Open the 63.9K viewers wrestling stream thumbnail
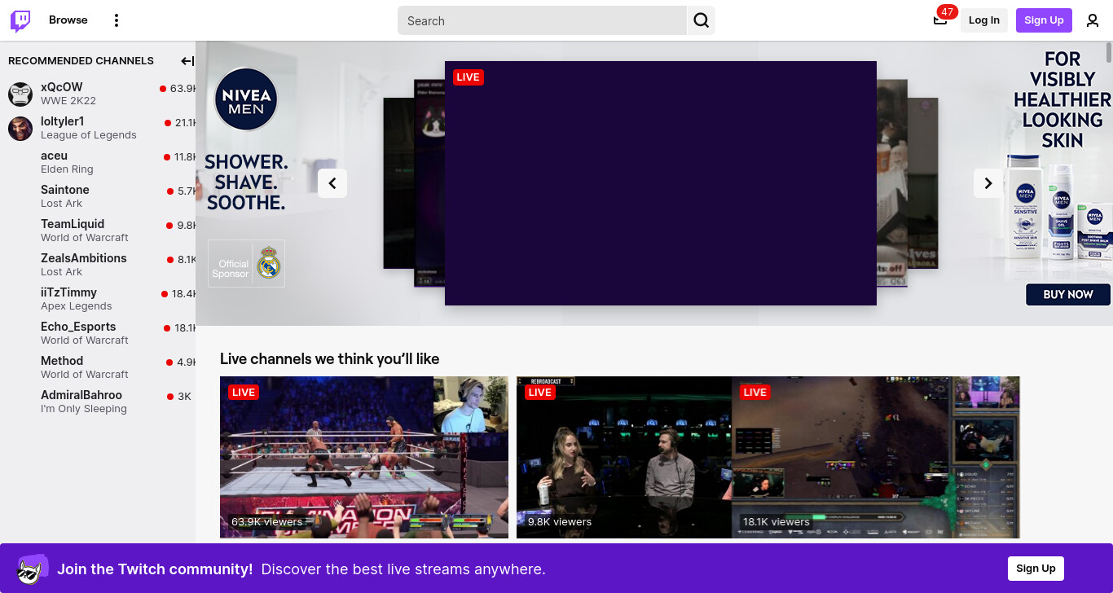 click(364, 457)
